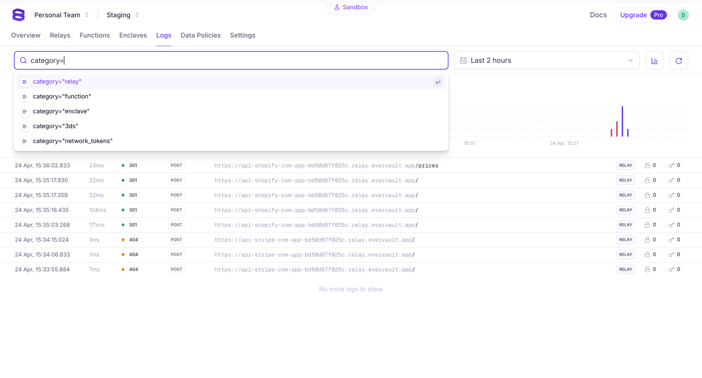Click the refresh logs icon
The height and width of the screenshot is (378, 702).
pos(678,60)
